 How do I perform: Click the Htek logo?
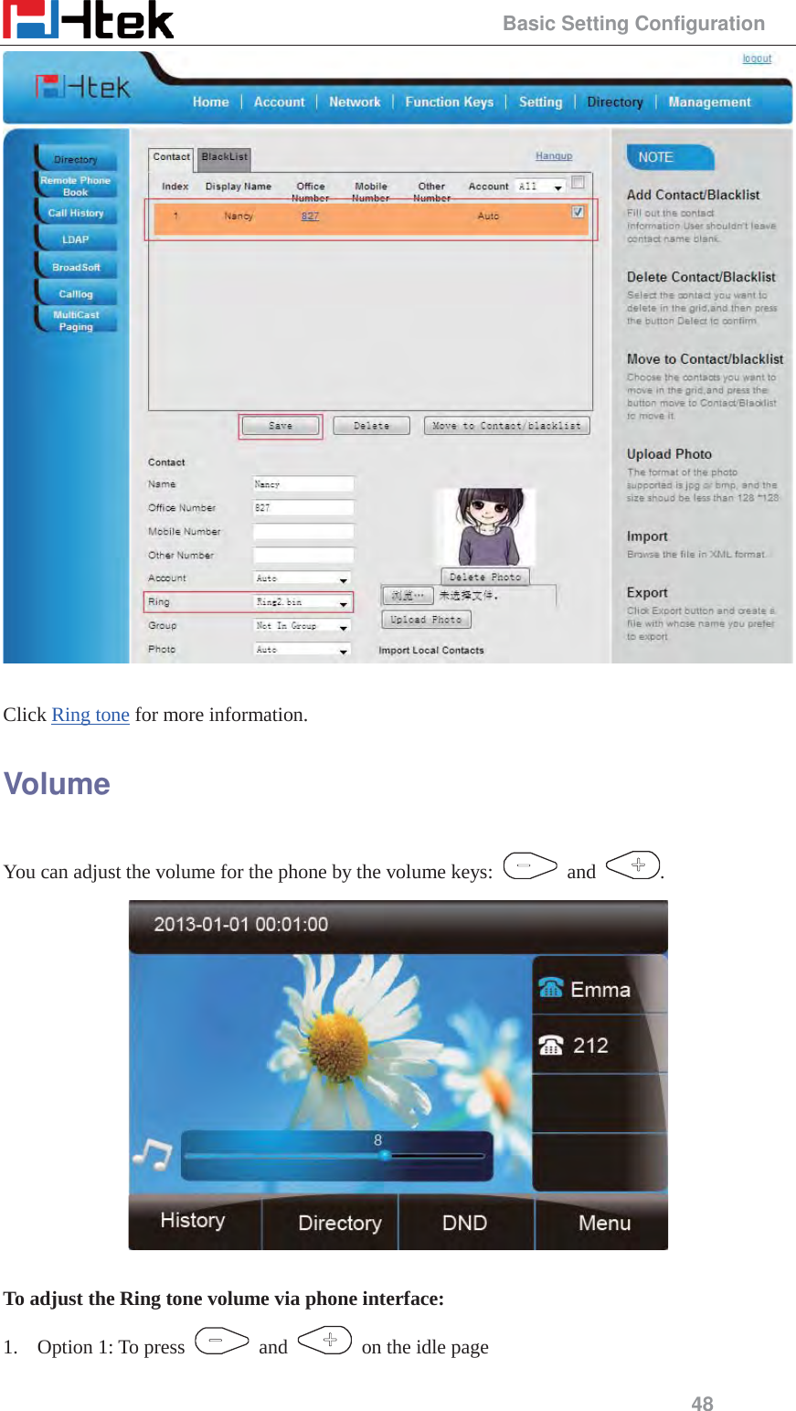[x=87, y=20]
